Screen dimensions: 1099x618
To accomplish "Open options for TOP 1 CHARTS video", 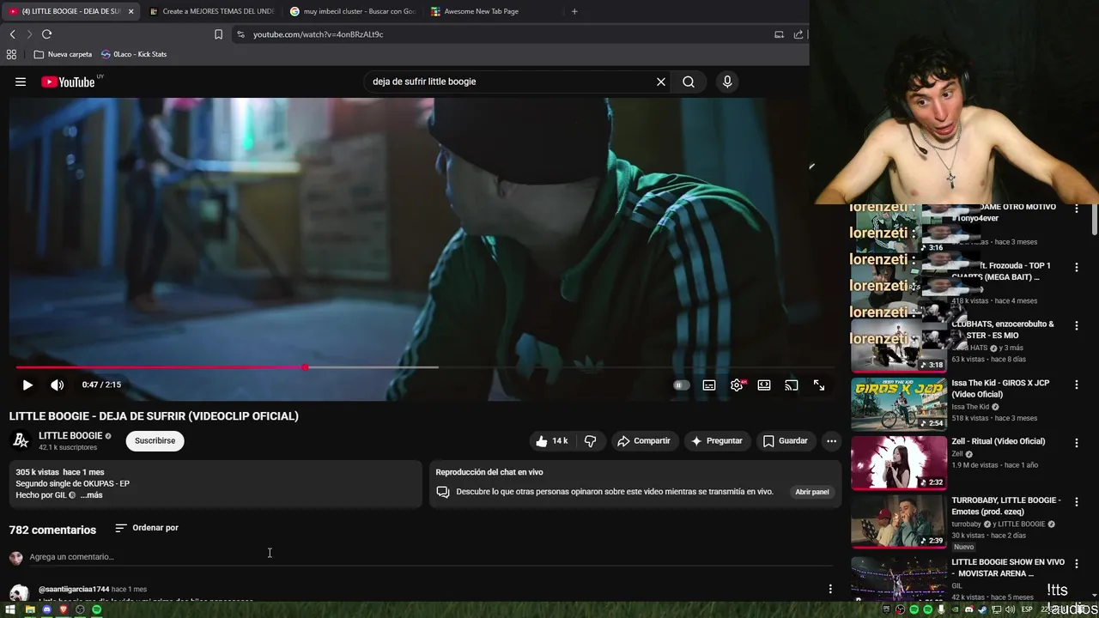I will pyautogui.click(x=1077, y=267).
